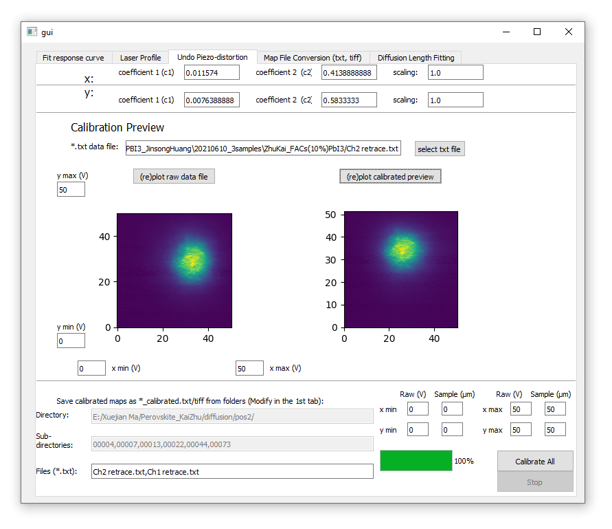Viewport: 612px width, 529px height.
Task: Click the calibrated preview heatmap plot
Action: tap(401, 270)
